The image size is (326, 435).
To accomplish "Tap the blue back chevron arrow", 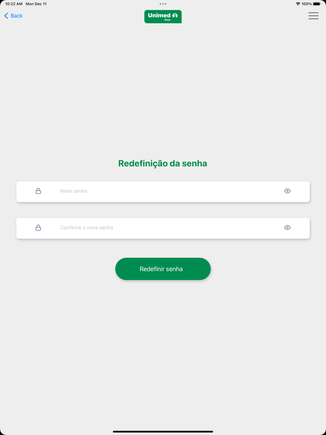I will [x=6, y=16].
